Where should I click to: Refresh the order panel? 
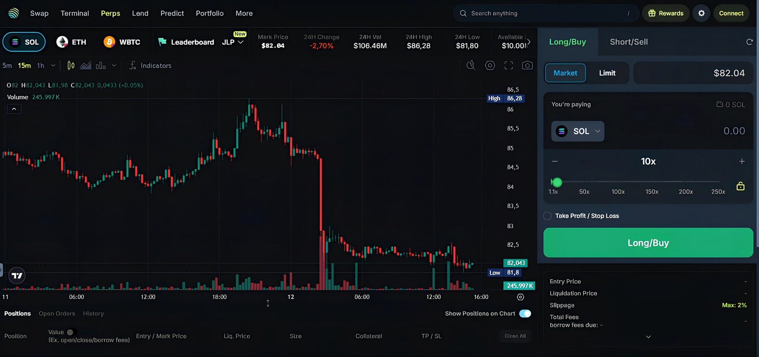[750, 42]
